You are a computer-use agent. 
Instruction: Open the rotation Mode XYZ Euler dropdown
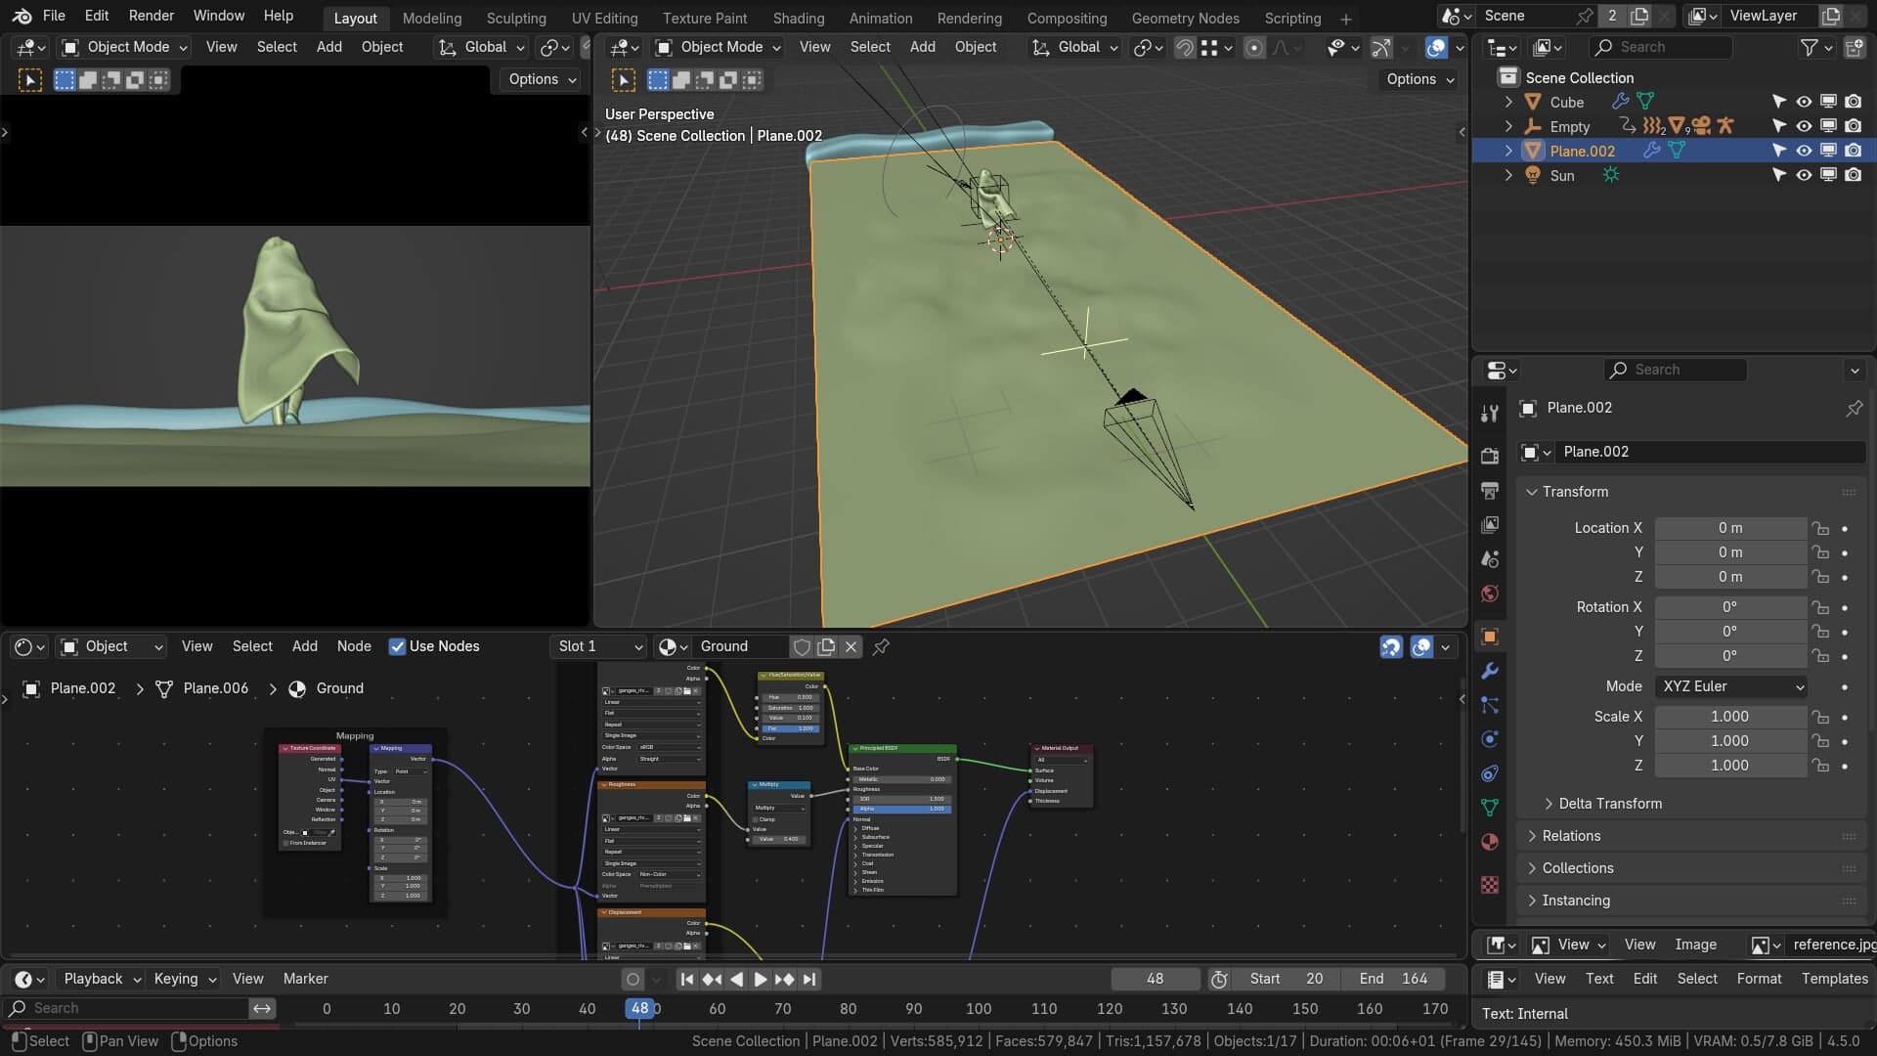tap(1730, 686)
